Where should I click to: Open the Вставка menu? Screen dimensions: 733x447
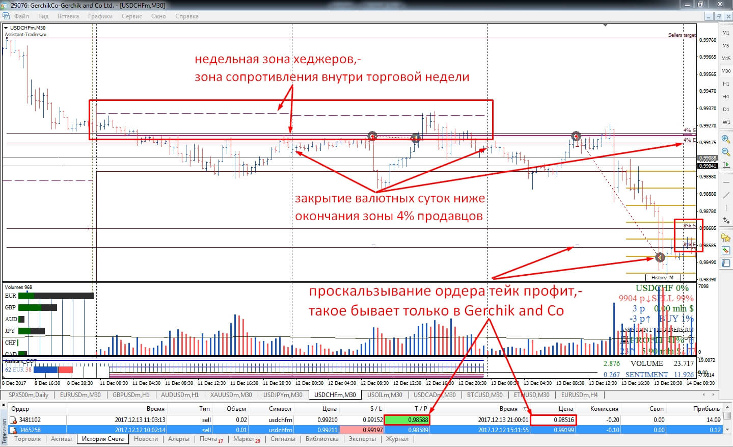68,16
